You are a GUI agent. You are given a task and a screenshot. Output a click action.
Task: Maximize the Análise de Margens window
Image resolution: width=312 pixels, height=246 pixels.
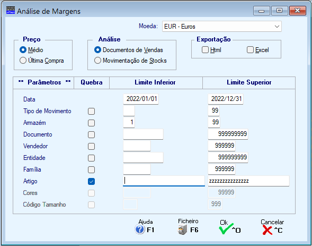coord(279,11)
